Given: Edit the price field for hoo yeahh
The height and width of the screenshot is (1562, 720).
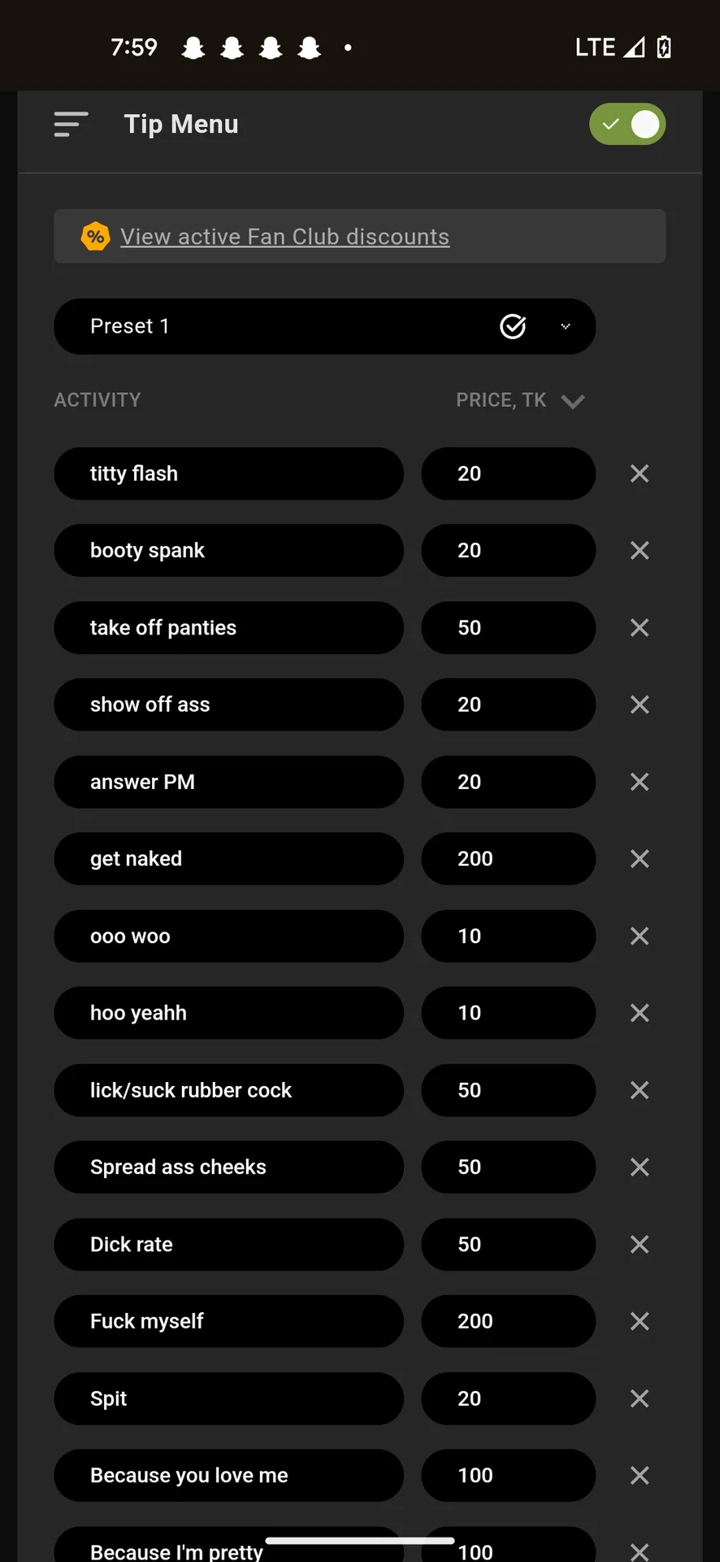Looking at the screenshot, I should click(x=508, y=1013).
